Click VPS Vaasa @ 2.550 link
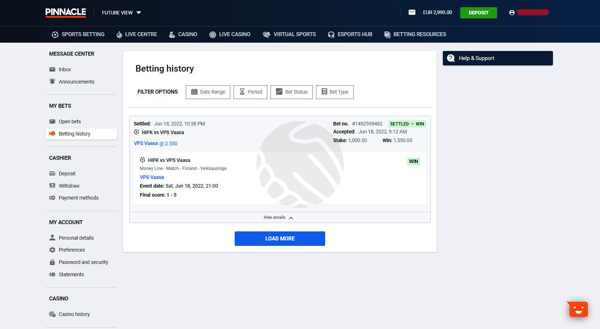 point(156,144)
